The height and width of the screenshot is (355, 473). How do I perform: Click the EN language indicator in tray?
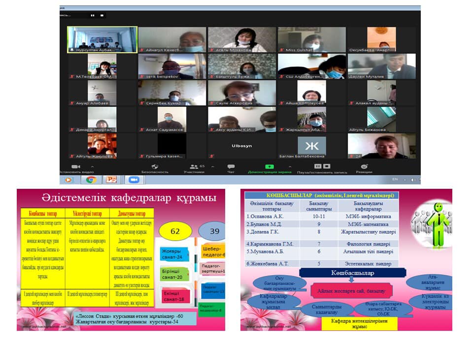(x=394, y=179)
